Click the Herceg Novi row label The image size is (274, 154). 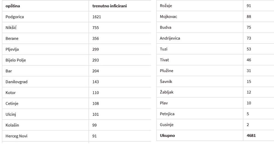(x=16, y=136)
